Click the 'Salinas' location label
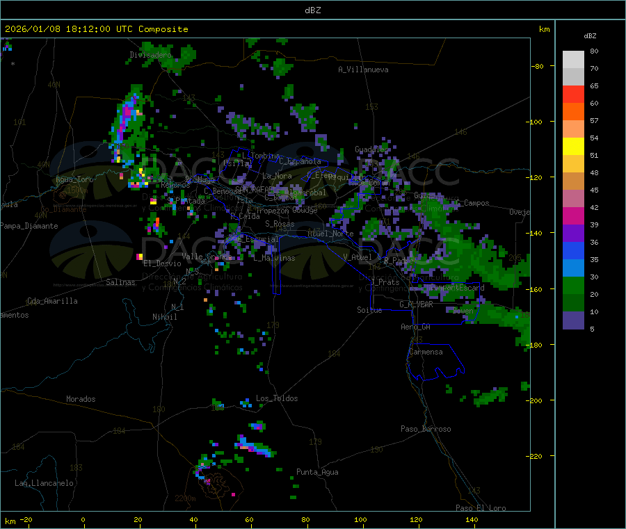This screenshot has height=529, width=626. 120,282
